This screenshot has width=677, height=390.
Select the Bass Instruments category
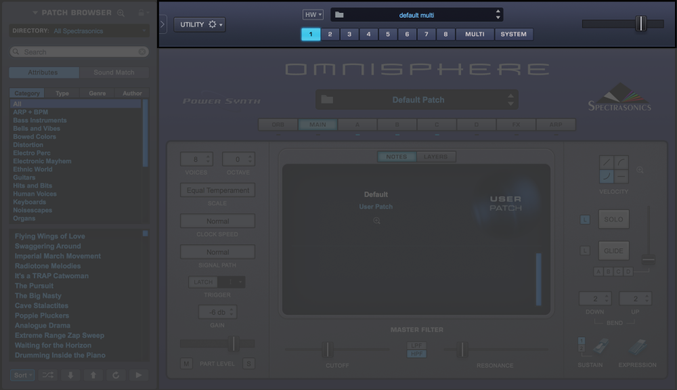point(40,121)
